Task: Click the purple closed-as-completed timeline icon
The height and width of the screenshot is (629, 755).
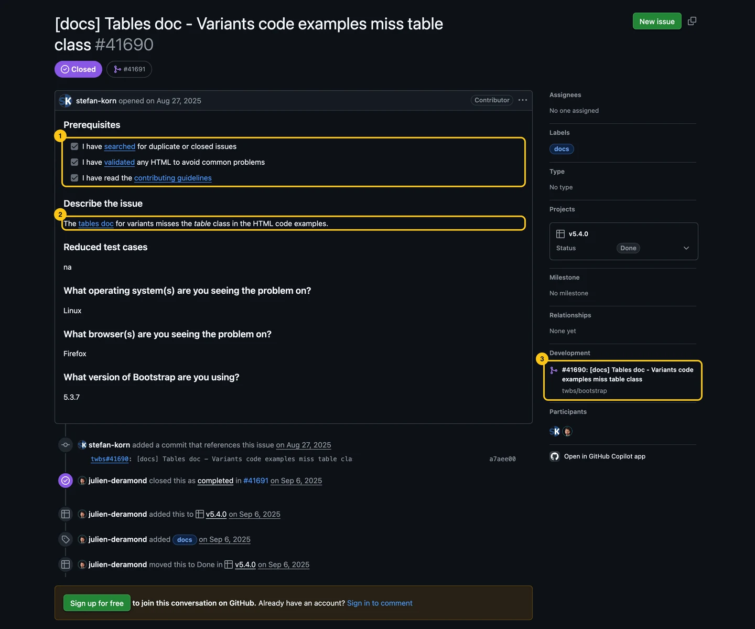Action: click(x=66, y=481)
